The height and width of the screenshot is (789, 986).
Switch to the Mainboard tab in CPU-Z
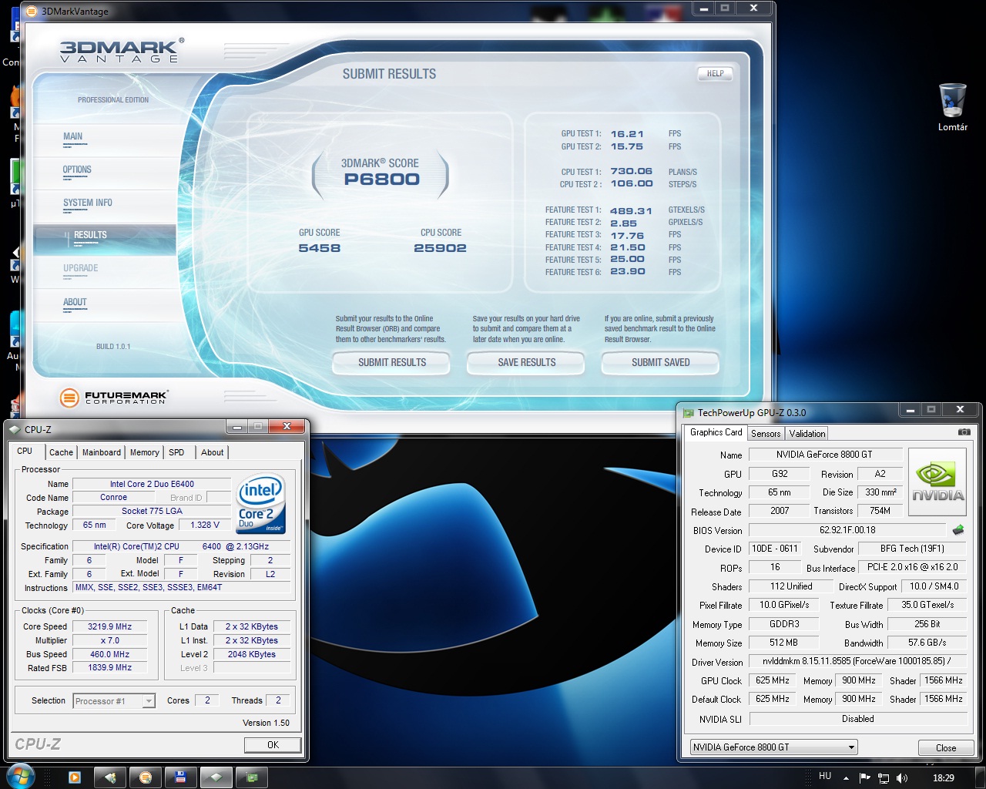click(102, 452)
